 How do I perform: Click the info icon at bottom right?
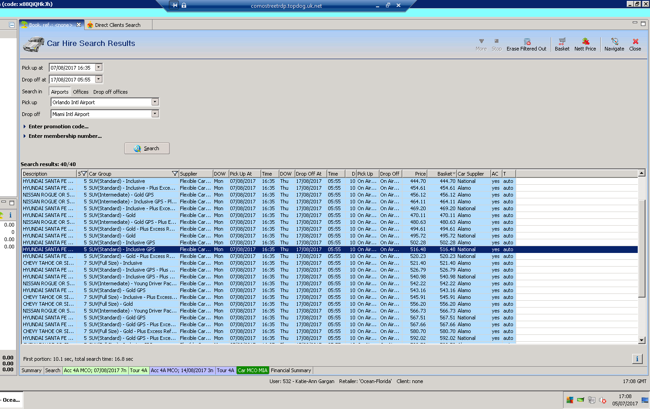pyautogui.click(x=637, y=359)
